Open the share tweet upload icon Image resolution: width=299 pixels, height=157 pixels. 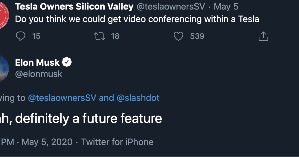coord(263,36)
